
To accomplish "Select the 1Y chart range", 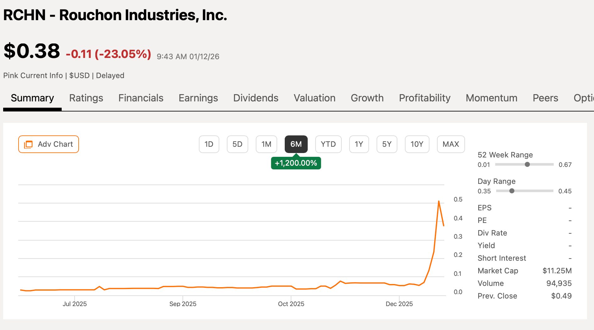I will 359,144.
